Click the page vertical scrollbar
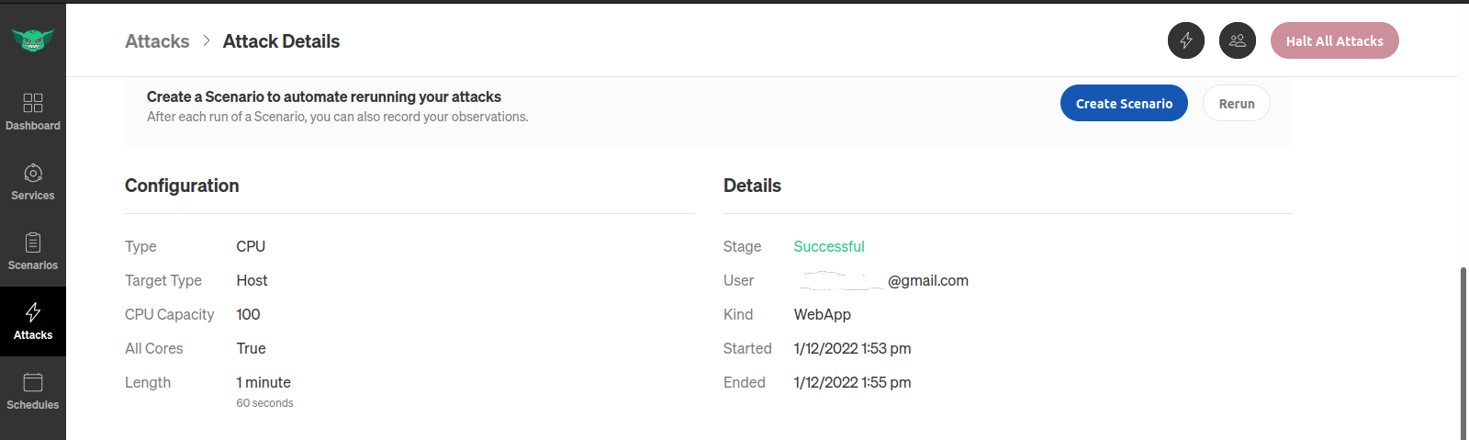1469x440 pixels. click(1463, 353)
